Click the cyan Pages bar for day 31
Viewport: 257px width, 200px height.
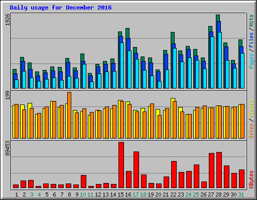[242, 70]
